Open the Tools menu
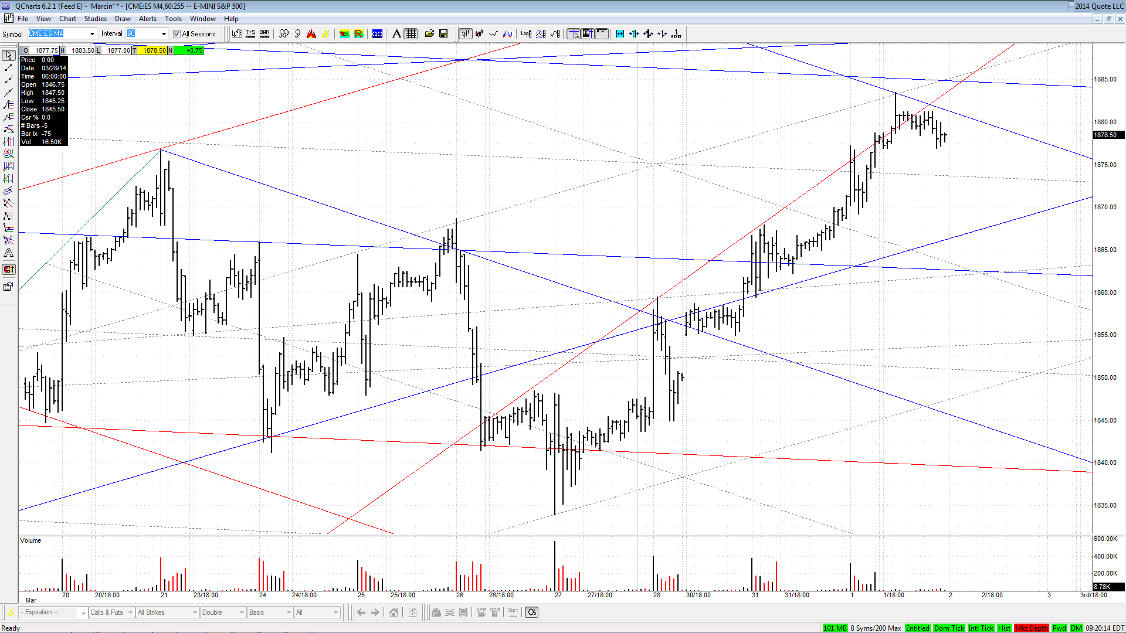1126x633 pixels. click(x=173, y=19)
